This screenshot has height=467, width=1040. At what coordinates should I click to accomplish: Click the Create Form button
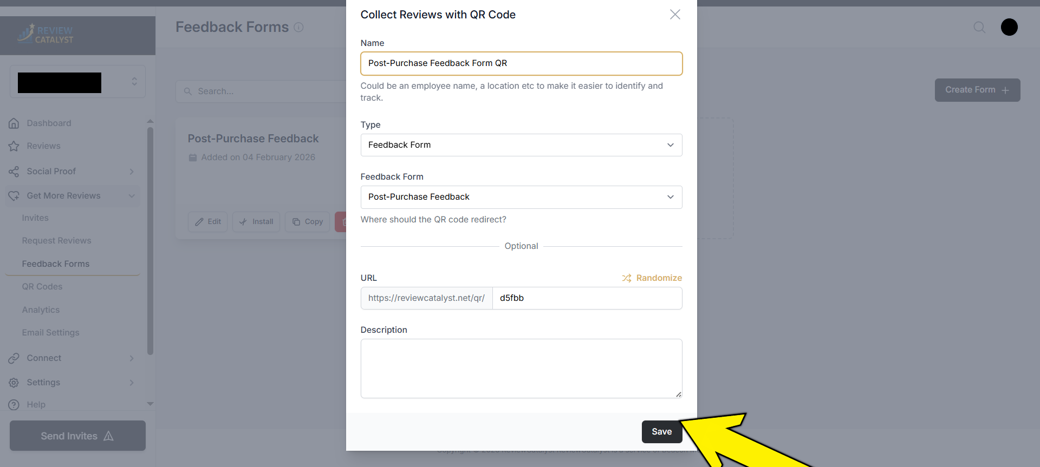[977, 90]
